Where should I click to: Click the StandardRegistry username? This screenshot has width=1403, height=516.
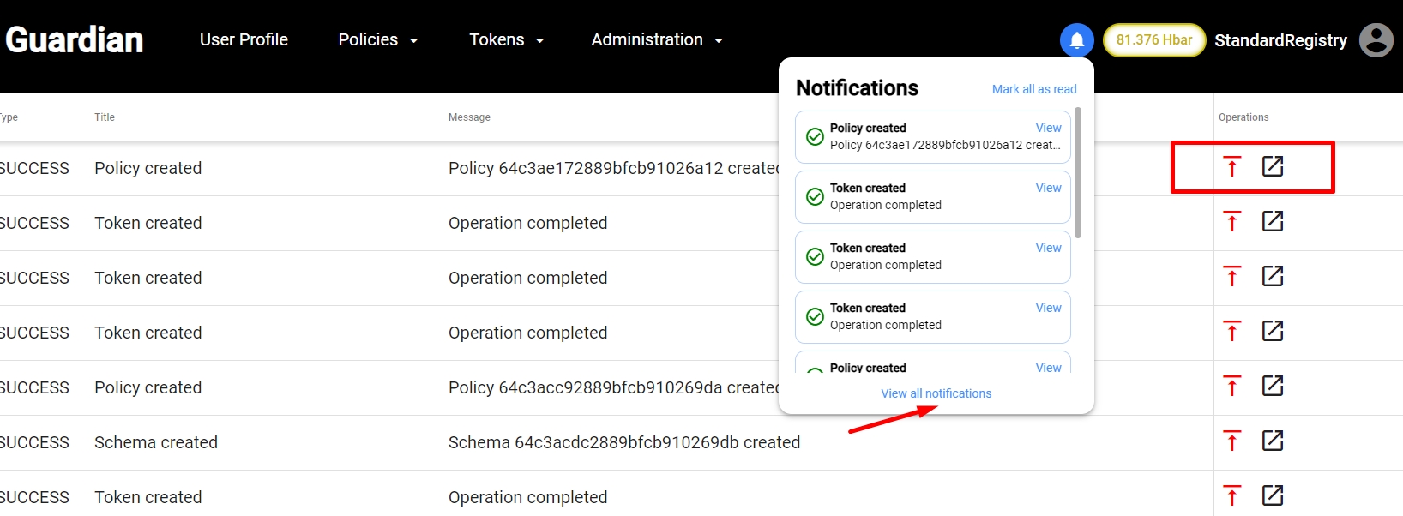coord(1280,40)
